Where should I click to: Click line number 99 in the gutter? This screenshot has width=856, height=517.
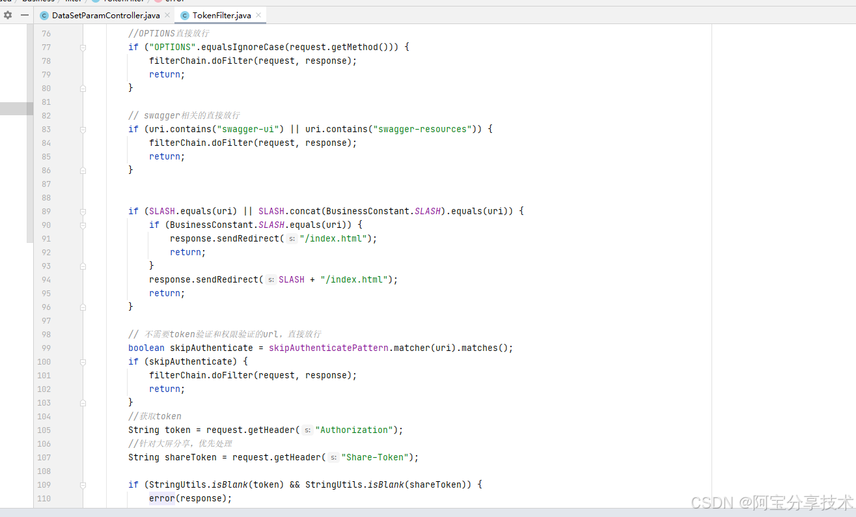click(46, 348)
